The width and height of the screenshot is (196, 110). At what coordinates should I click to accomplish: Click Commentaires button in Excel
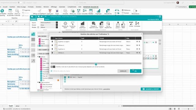coord(182,7)
